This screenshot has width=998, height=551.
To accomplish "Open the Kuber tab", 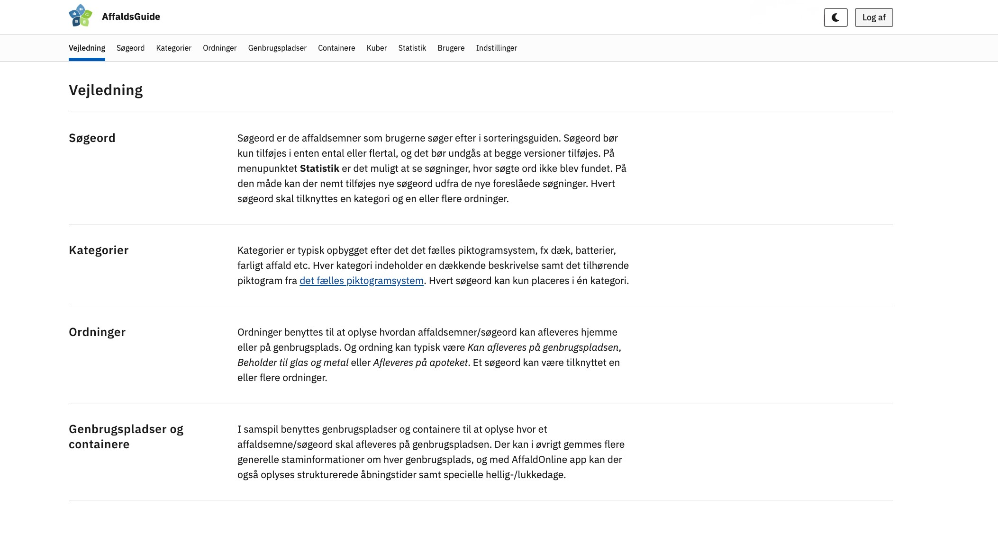I will point(377,48).
